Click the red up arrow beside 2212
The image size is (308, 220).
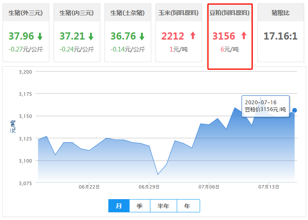192,36
